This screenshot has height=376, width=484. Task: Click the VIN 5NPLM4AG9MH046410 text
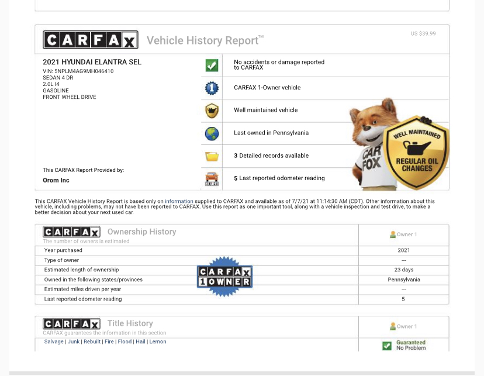78,71
